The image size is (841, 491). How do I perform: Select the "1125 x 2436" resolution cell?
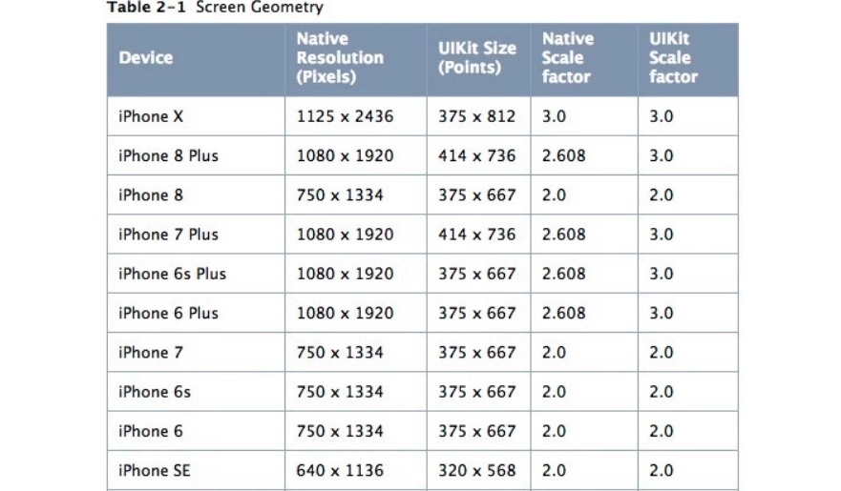[345, 116]
